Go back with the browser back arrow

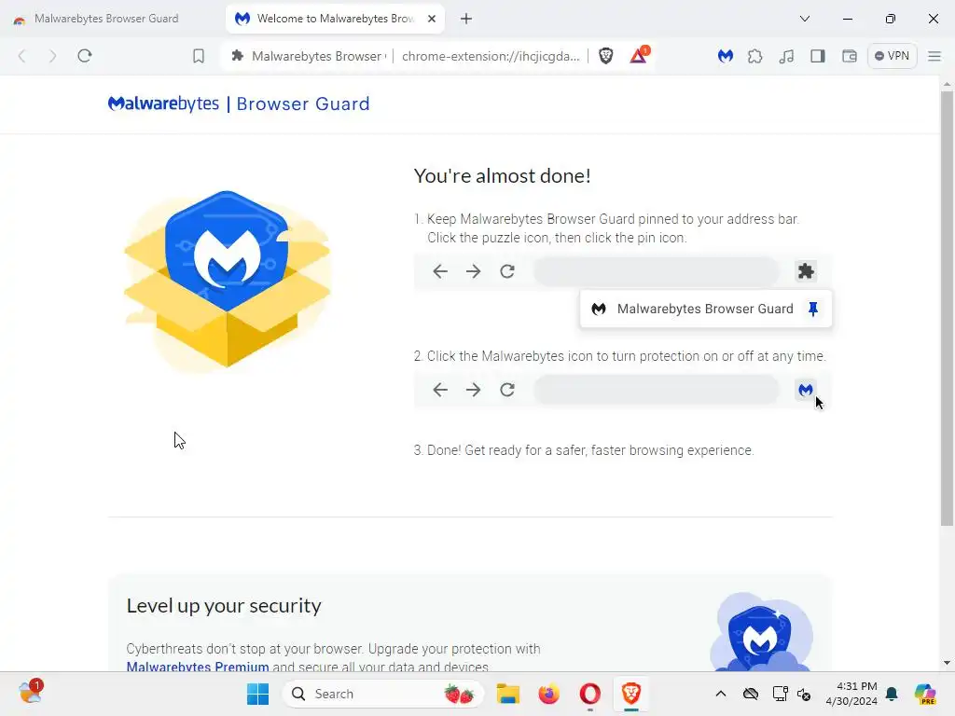point(22,56)
